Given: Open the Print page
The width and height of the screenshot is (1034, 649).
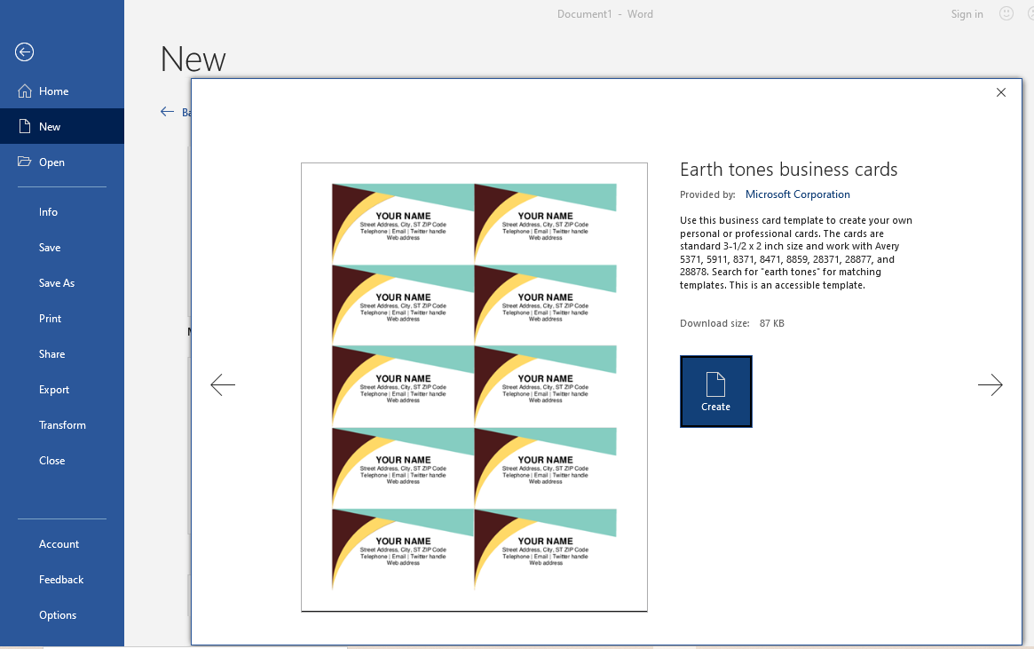Looking at the screenshot, I should [x=50, y=318].
